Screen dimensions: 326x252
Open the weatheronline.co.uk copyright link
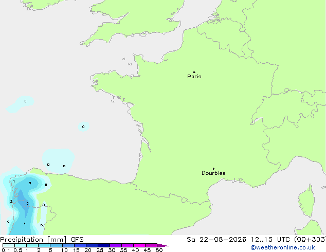tap(283, 247)
